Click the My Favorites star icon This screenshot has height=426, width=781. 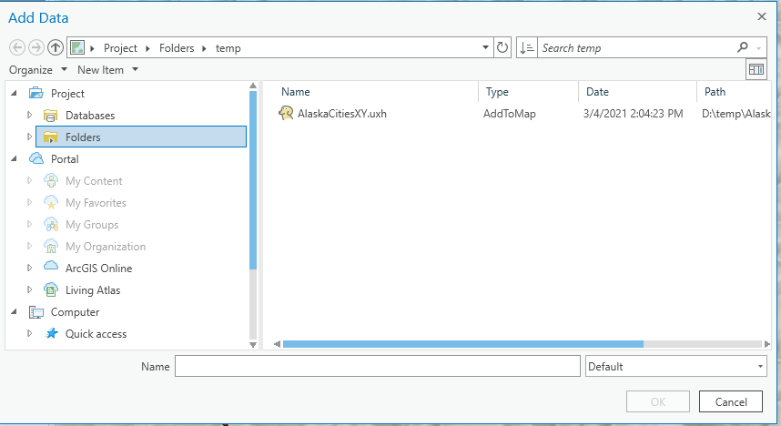click(51, 202)
